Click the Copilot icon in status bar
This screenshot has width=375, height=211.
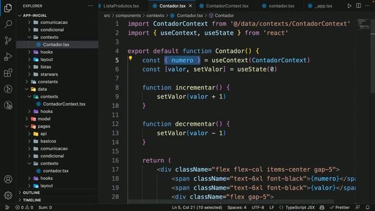tap(322, 207)
